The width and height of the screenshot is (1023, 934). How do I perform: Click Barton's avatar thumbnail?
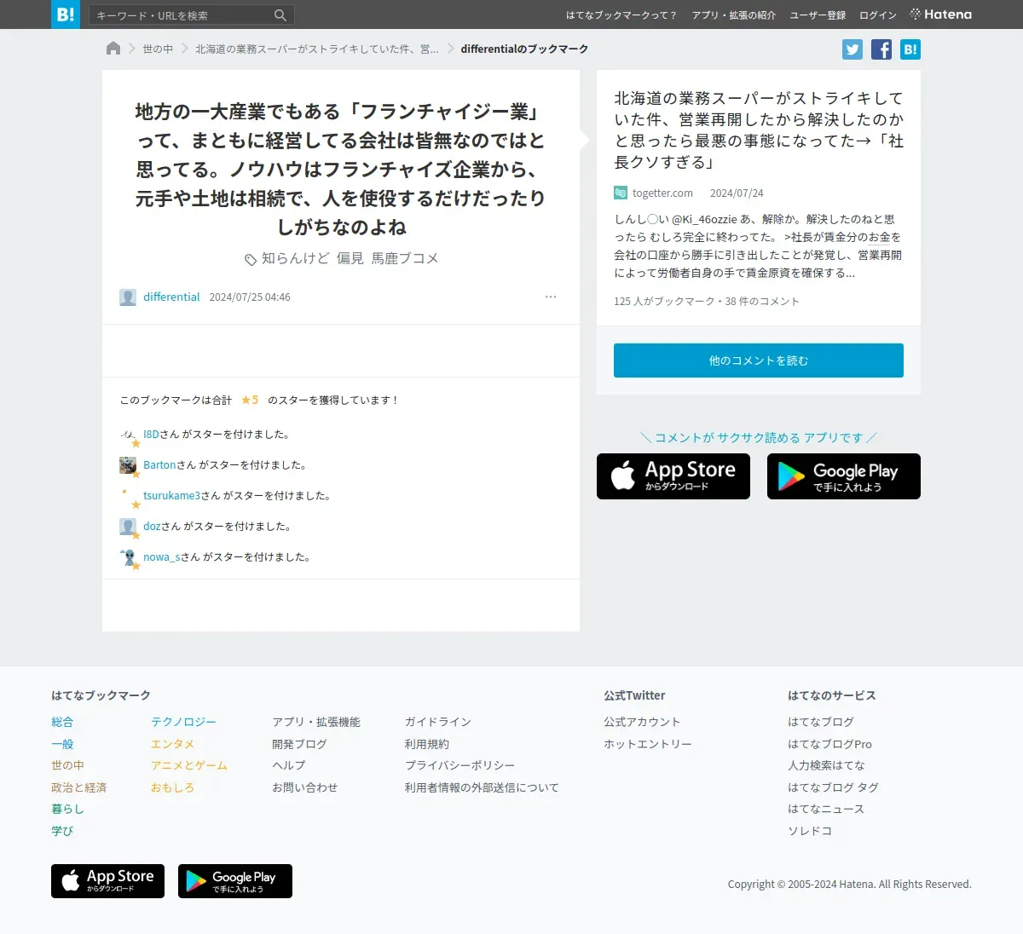point(128,465)
